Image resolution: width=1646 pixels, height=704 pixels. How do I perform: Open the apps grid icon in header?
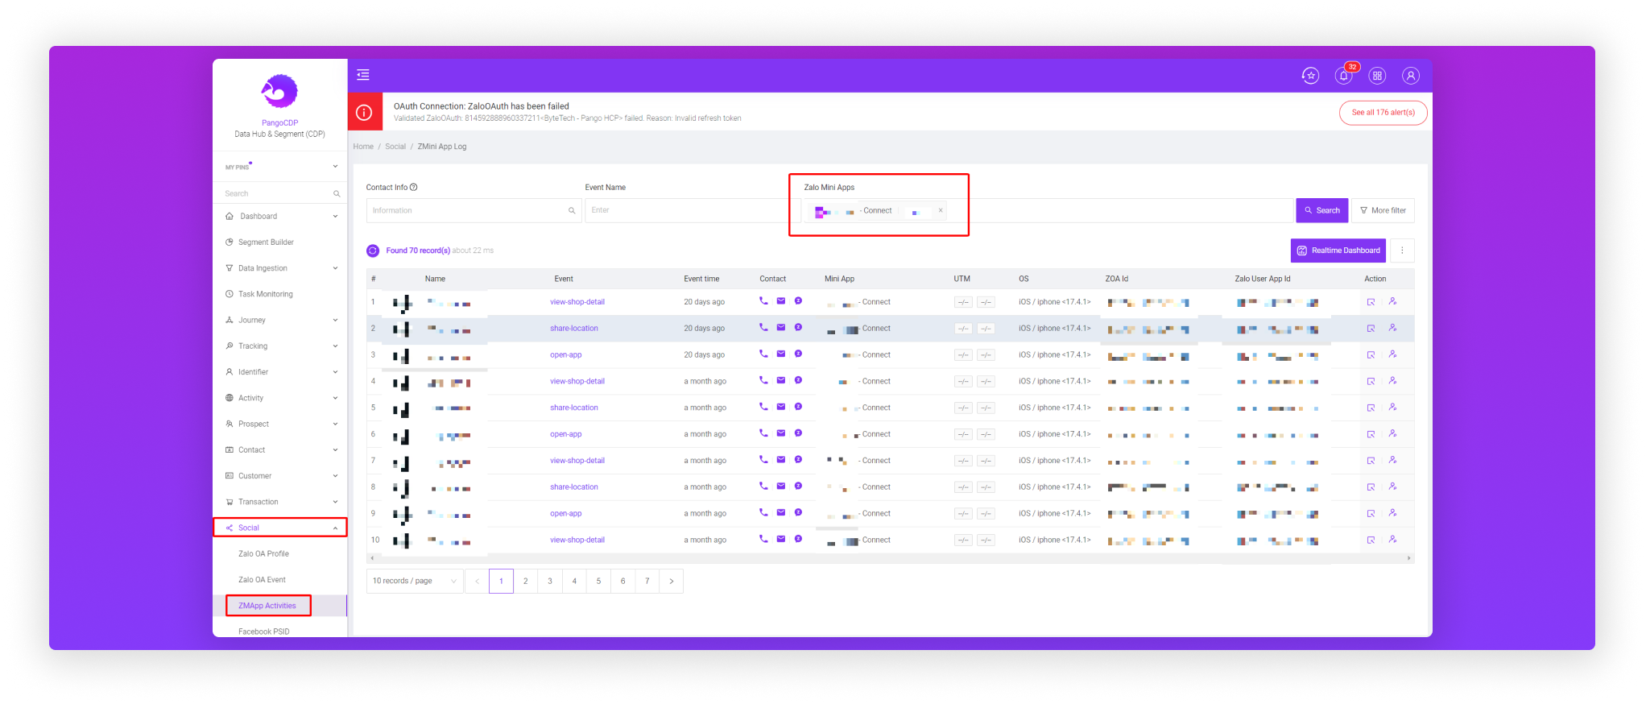[x=1377, y=76]
